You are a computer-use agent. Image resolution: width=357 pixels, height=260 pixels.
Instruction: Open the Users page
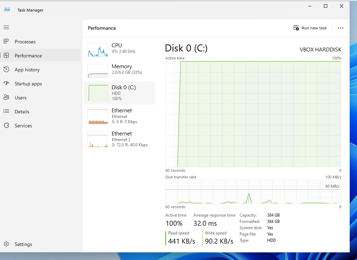point(21,98)
